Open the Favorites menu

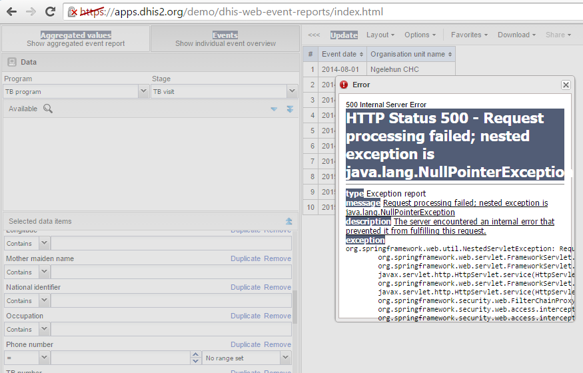pos(469,35)
